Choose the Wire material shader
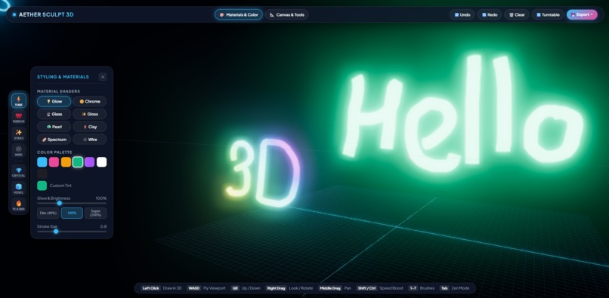609x298 pixels. (x=90, y=140)
